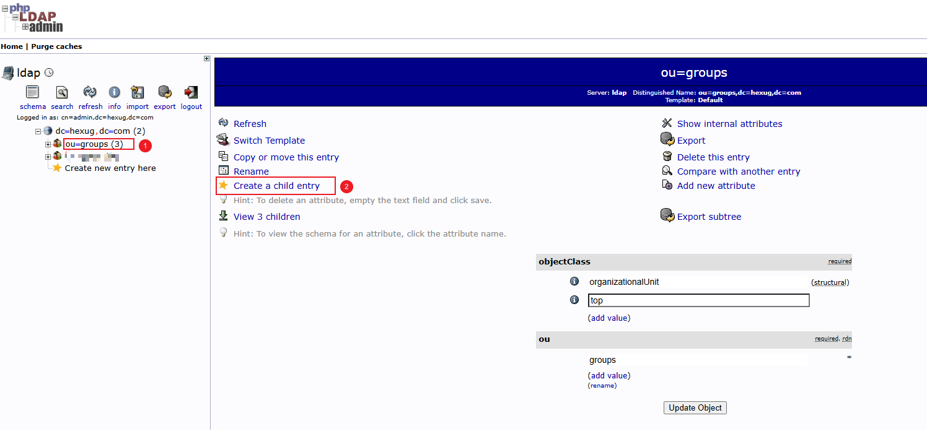
Task: Open View 3 children link
Action: [266, 217]
